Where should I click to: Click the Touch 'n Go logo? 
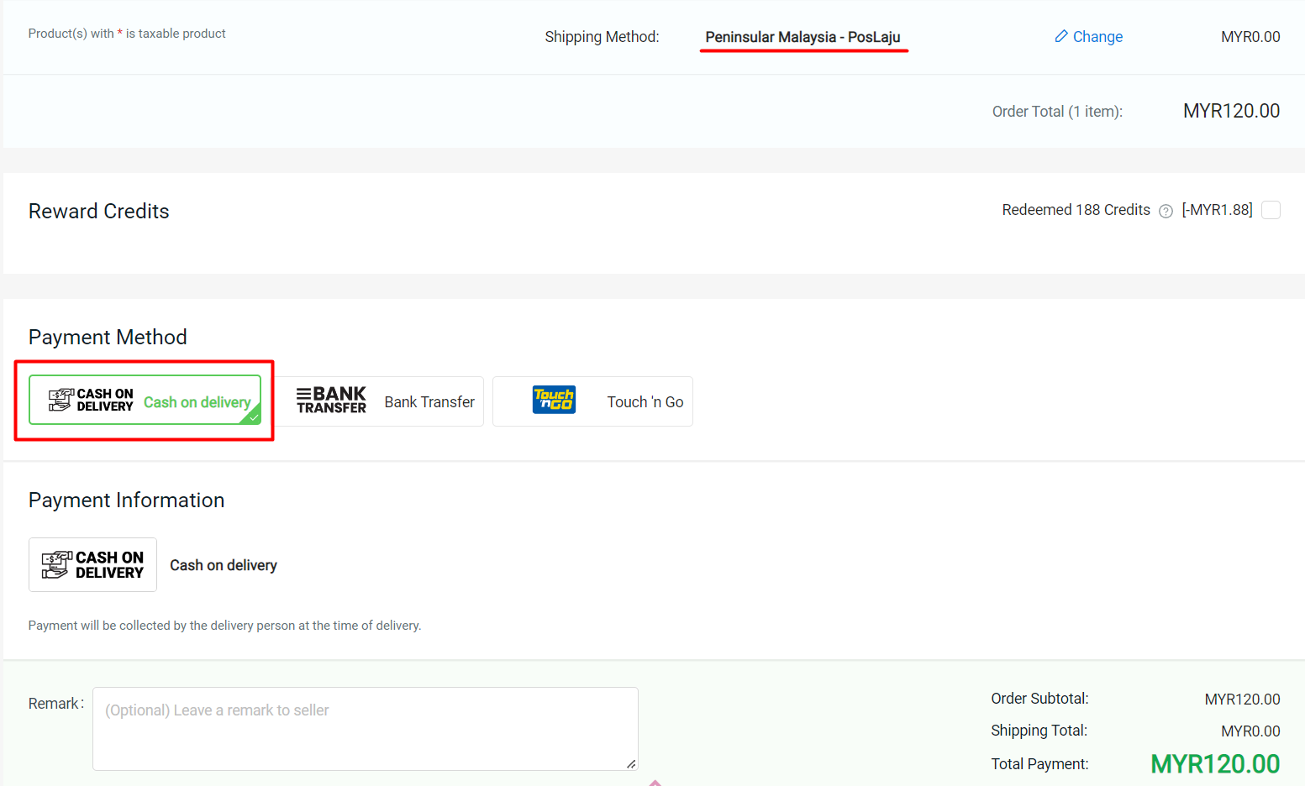pyautogui.click(x=554, y=400)
